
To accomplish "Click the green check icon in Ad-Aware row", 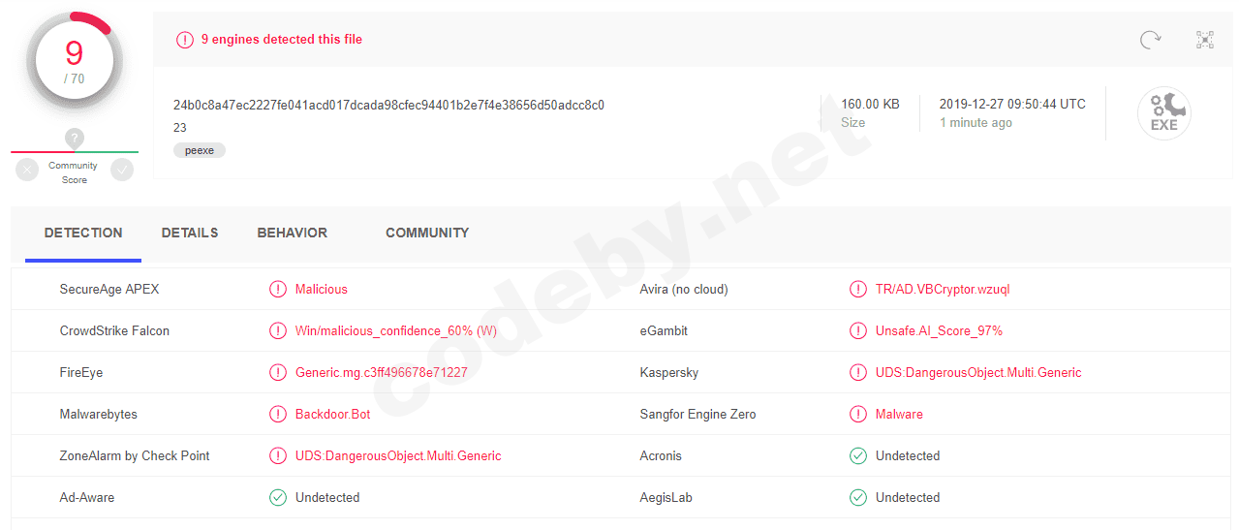I will pyautogui.click(x=278, y=497).
